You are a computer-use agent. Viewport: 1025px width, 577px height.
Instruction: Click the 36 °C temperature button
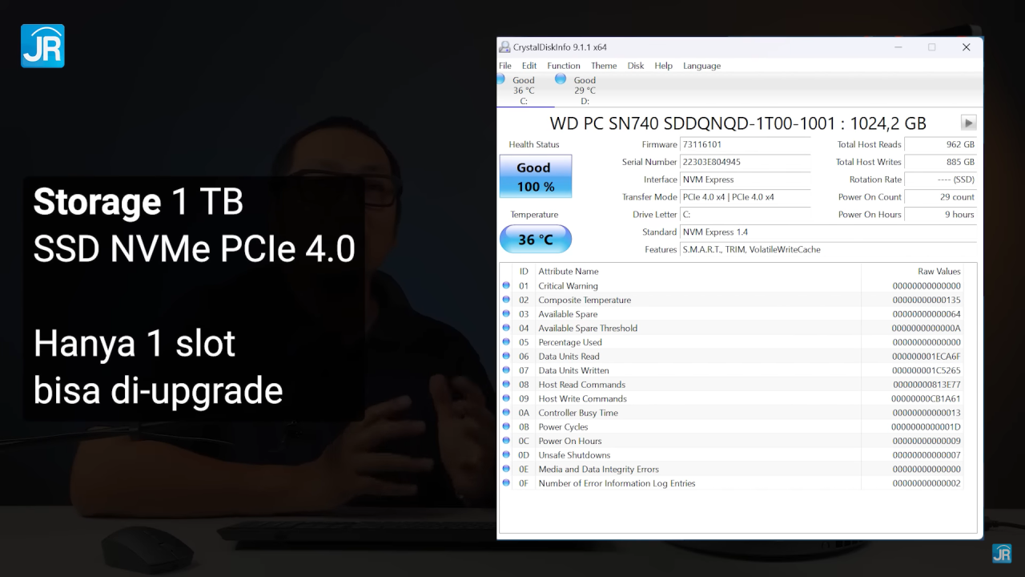point(535,239)
